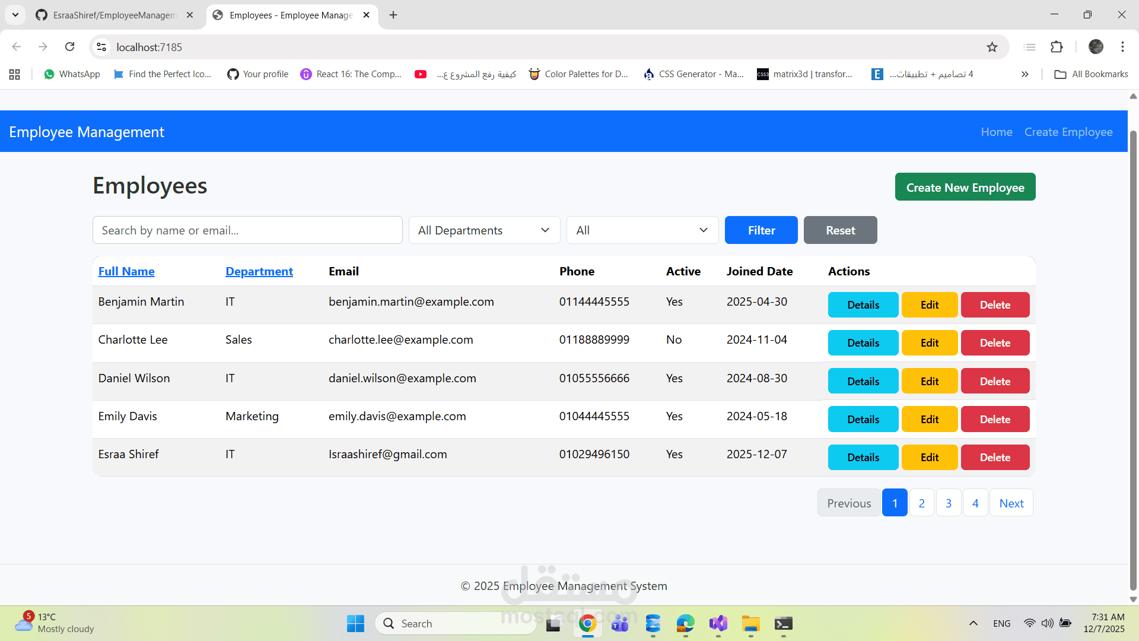Viewport: 1139px width, 641px height.
Task: Open the status filter dropdown showing "All"
Action: point(642,230)
